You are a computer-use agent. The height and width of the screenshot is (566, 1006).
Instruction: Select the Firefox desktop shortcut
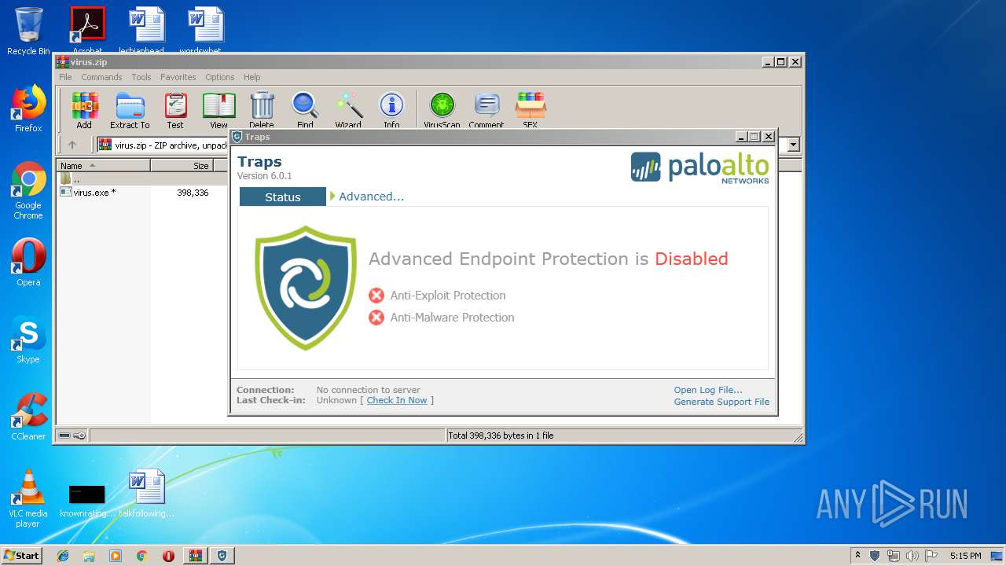click(x=28, y=108)
